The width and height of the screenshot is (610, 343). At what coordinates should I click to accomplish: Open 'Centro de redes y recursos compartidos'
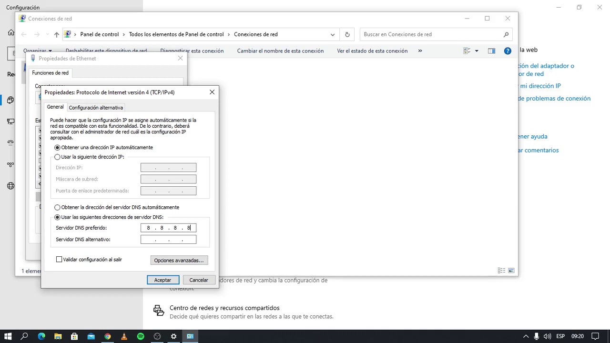(224, 308)
